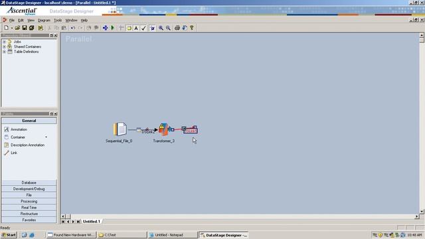Image resolution: width=425 pixels, height=239 pixels.
Task: Select Table Definitions in repository tree
Action: (27, 52)
